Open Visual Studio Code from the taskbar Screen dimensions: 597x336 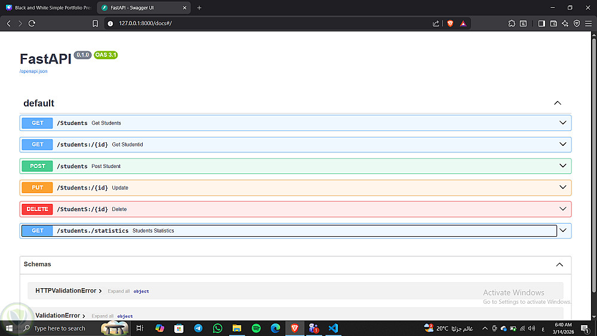click(x=333, y=328)
